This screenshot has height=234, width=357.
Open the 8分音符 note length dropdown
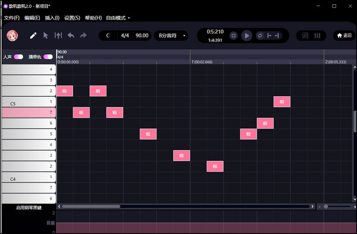click(x=171, y=36)
